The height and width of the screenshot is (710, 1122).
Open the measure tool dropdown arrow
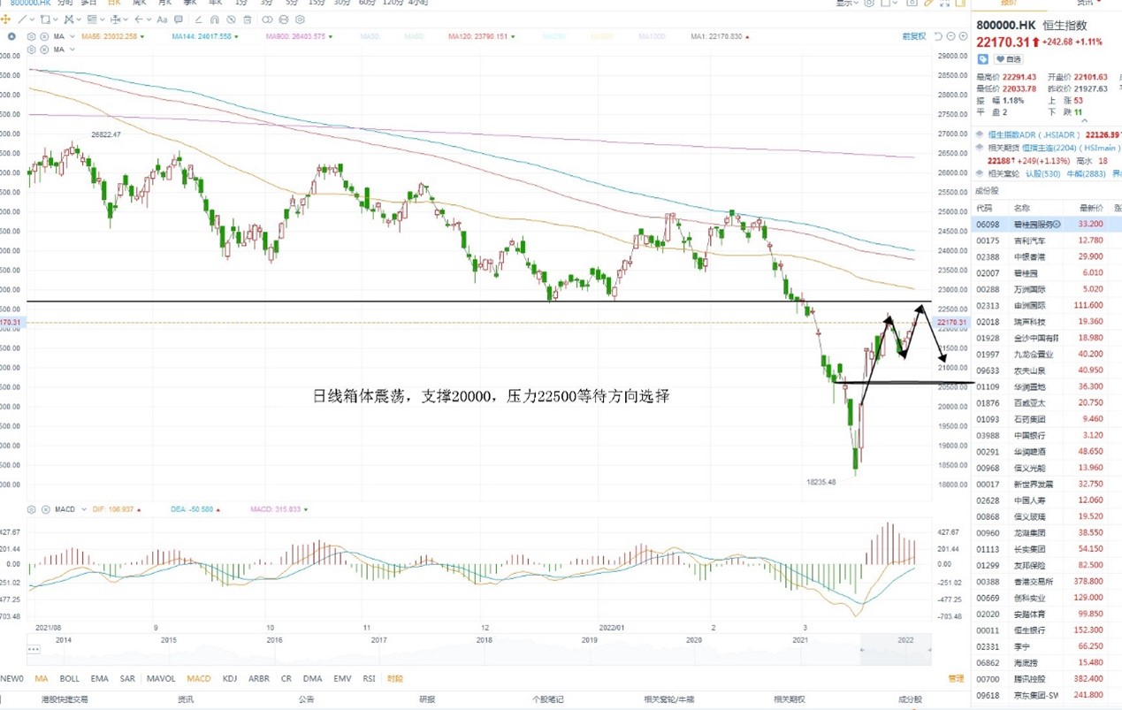126,19
